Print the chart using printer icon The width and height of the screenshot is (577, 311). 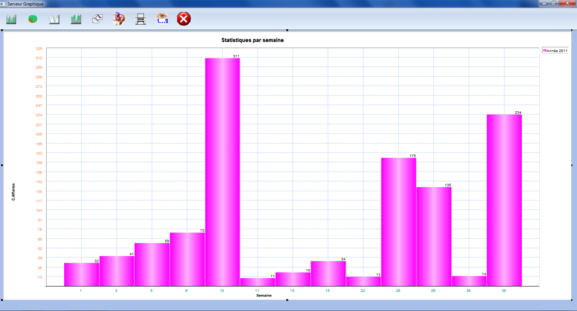(x=141, y=20)
